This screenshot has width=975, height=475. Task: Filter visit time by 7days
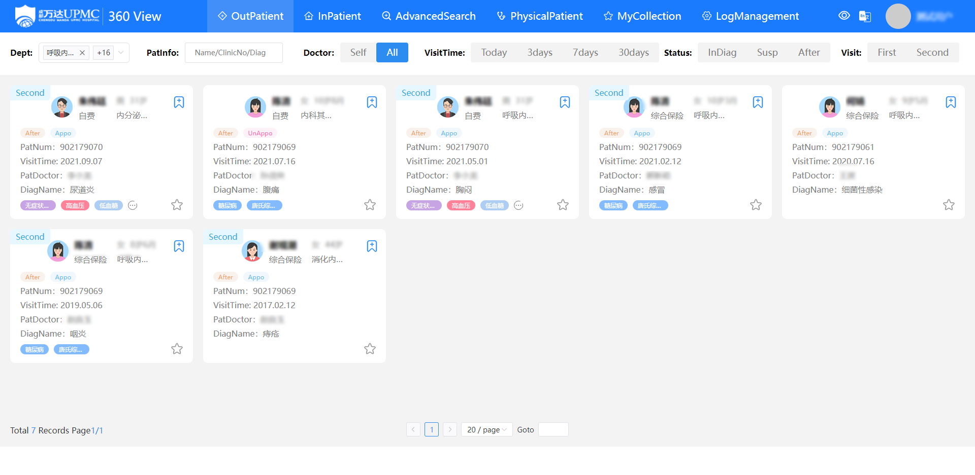pos(585,53)
